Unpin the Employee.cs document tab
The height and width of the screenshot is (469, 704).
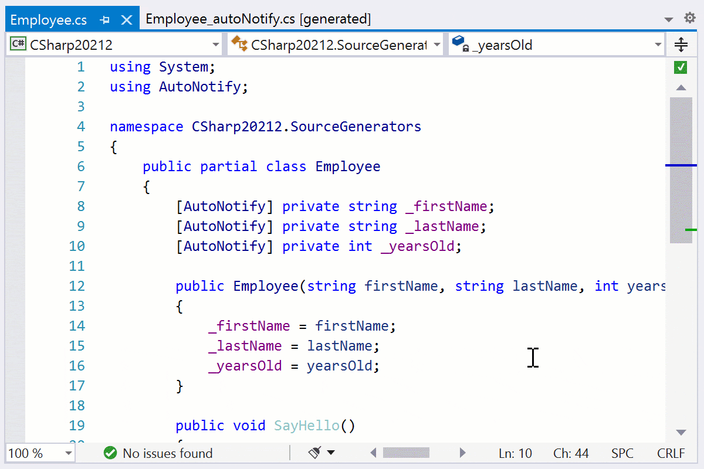click(x=106, y=19)
